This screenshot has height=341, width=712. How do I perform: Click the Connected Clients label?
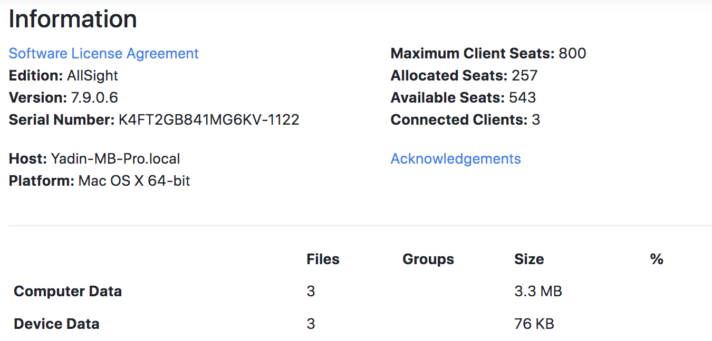(x=459, y=120)
